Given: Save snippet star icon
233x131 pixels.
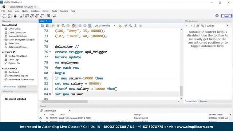Looking at the screenshot, I should pos(120,26).
